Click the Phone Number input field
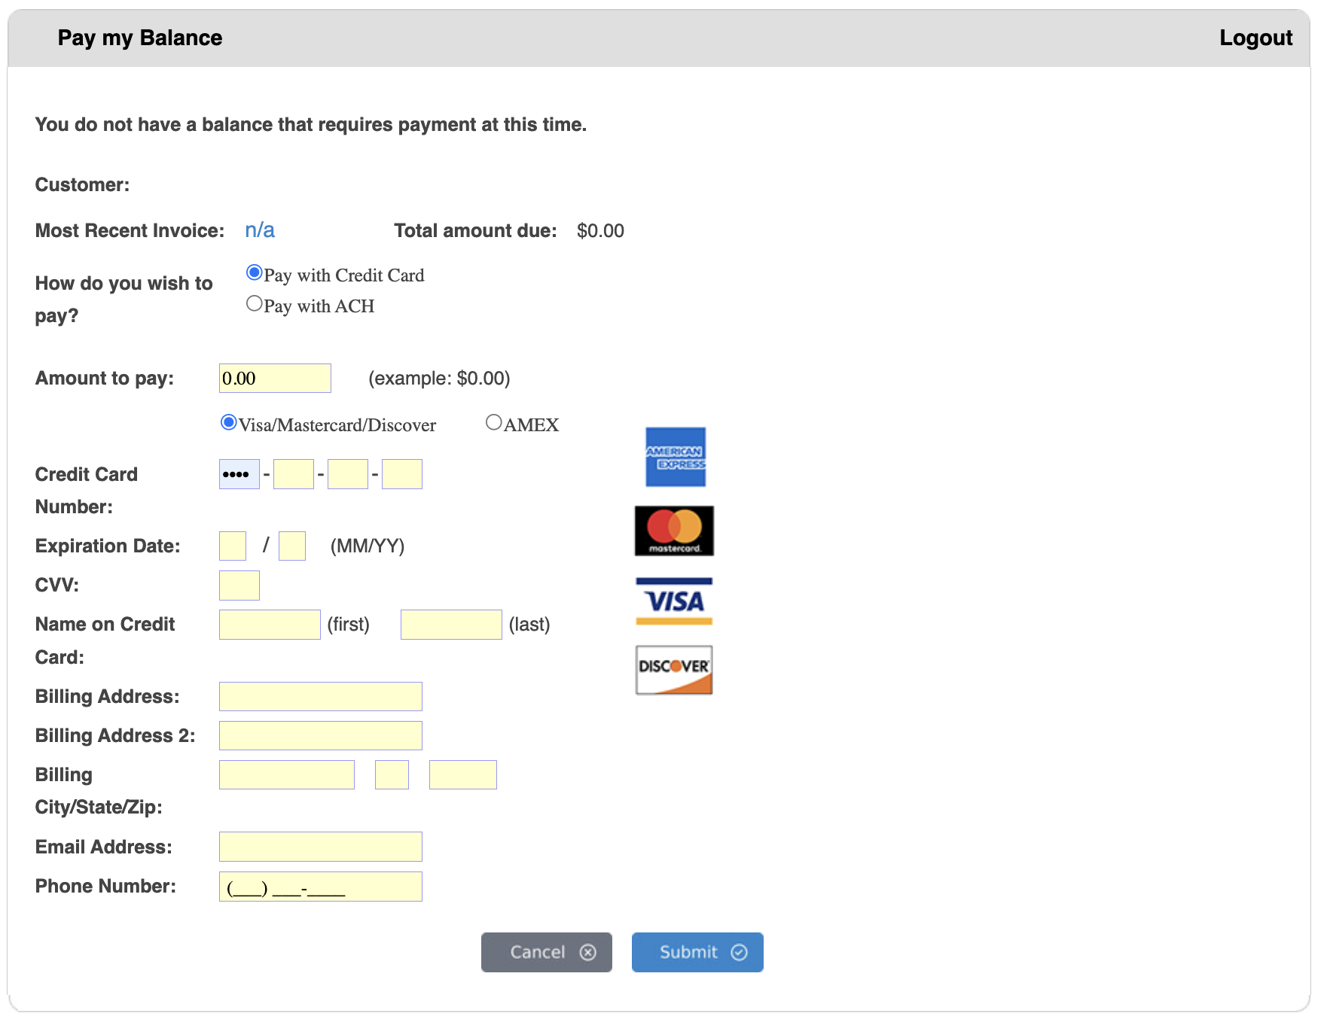Image resolution: width=1330 pixels, height=1025 pixels. pos(320,886)
